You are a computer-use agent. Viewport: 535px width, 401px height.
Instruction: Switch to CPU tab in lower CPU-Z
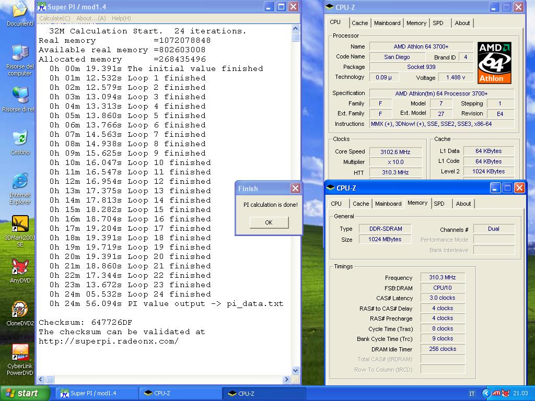coord(336,204)
